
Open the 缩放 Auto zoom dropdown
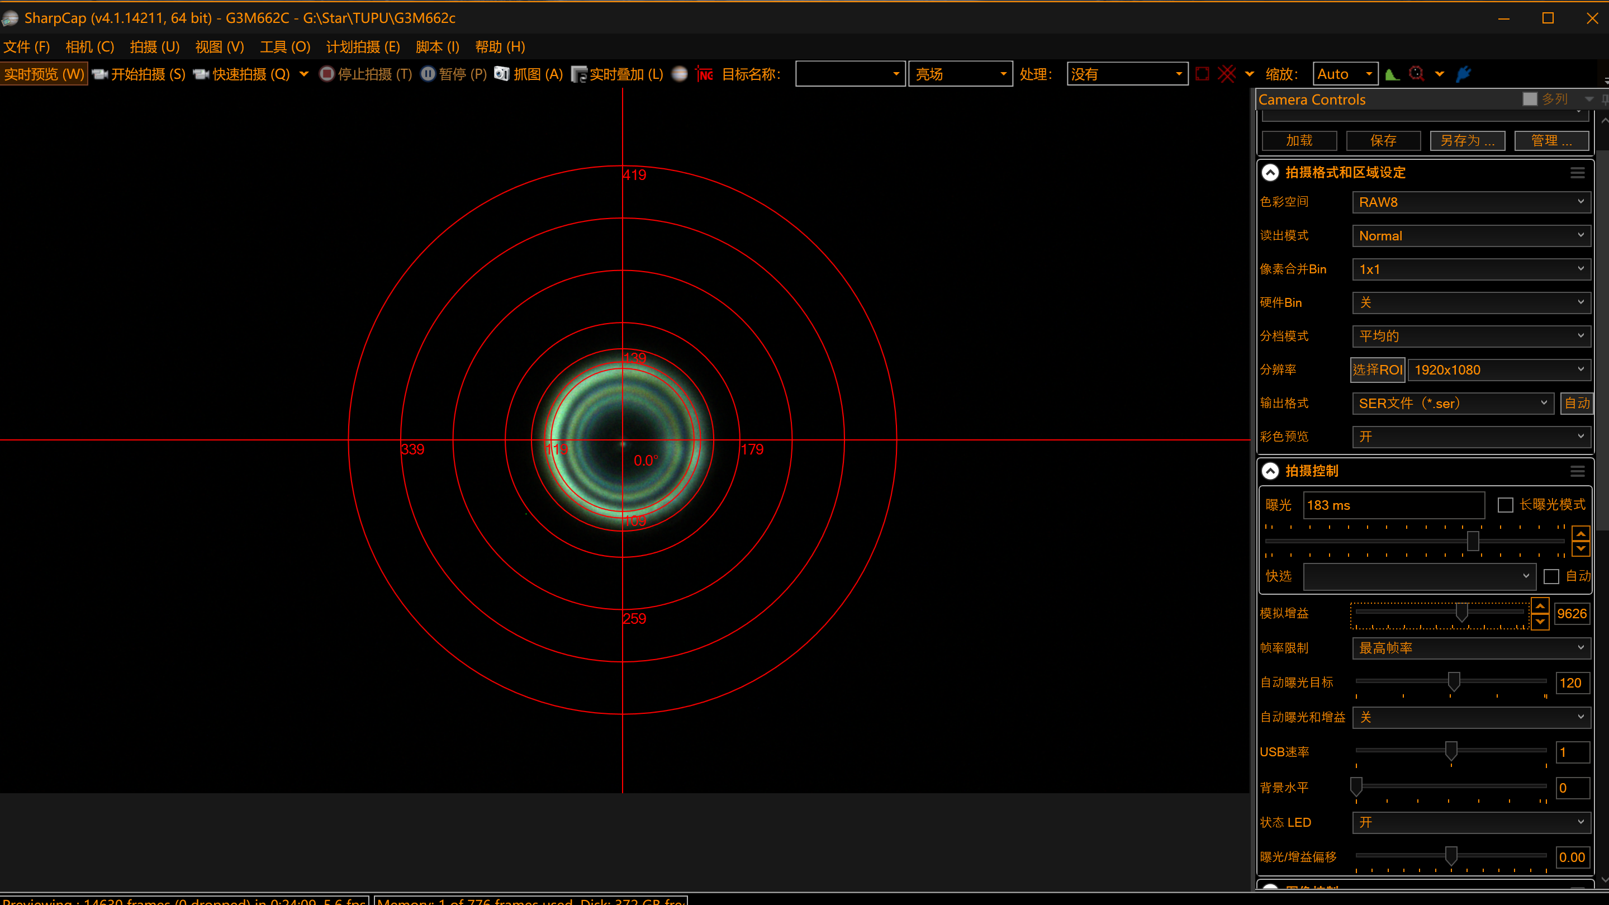[x=1345, y=74]
